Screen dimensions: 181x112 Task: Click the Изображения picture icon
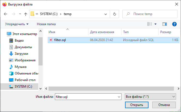(11, 60)
